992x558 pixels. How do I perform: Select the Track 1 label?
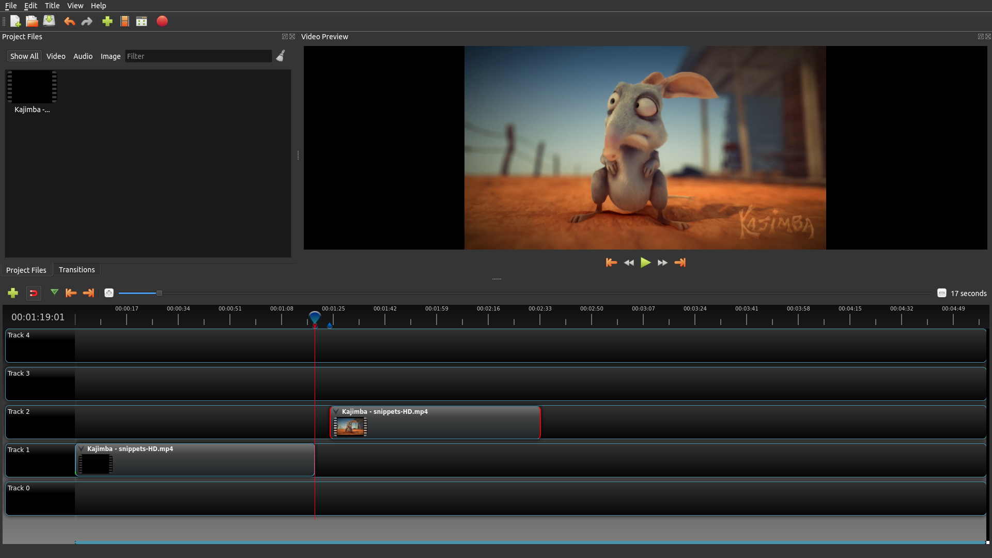coord(19,450)
